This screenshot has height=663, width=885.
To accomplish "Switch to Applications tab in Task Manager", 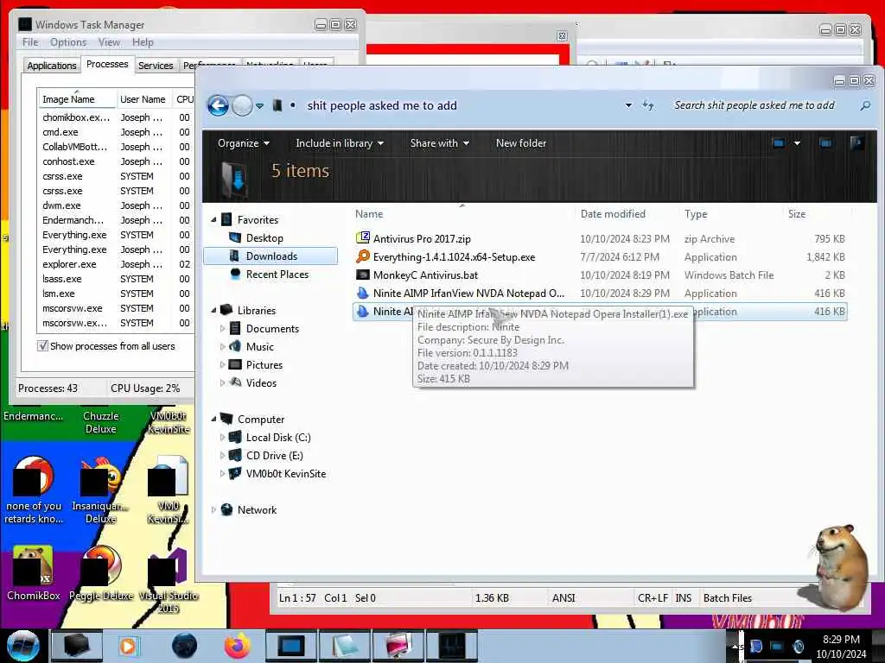I will pyautogui.click(x=51, y=66).
